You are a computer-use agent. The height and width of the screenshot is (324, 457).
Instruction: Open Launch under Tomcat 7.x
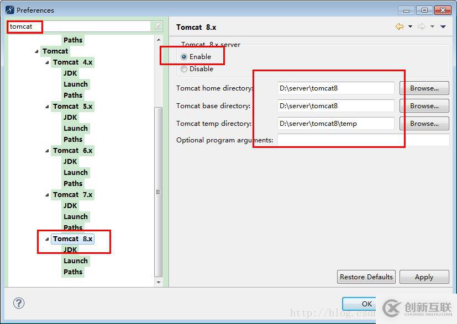pyautogui.click(x=76, y=217)
